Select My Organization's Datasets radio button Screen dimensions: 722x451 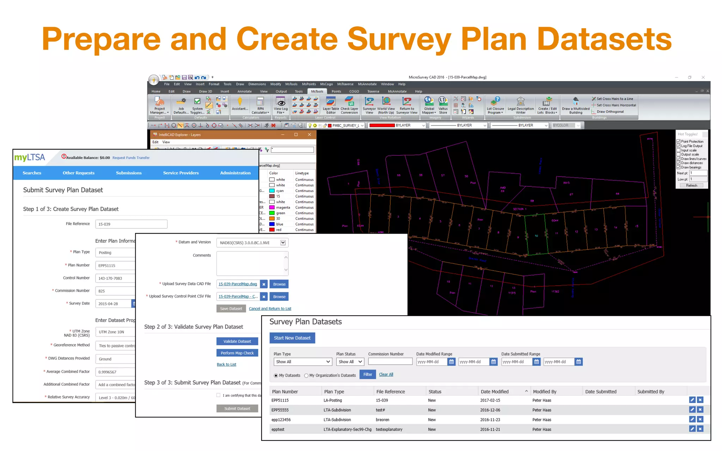coord(306,376)
